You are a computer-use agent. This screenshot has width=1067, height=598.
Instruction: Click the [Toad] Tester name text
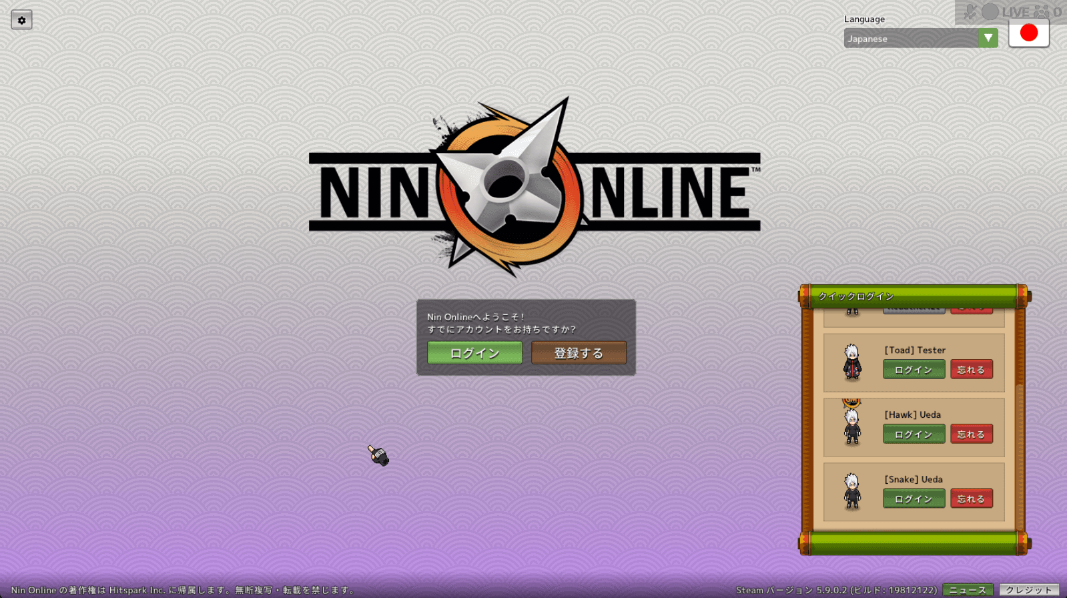pos(915,350)
